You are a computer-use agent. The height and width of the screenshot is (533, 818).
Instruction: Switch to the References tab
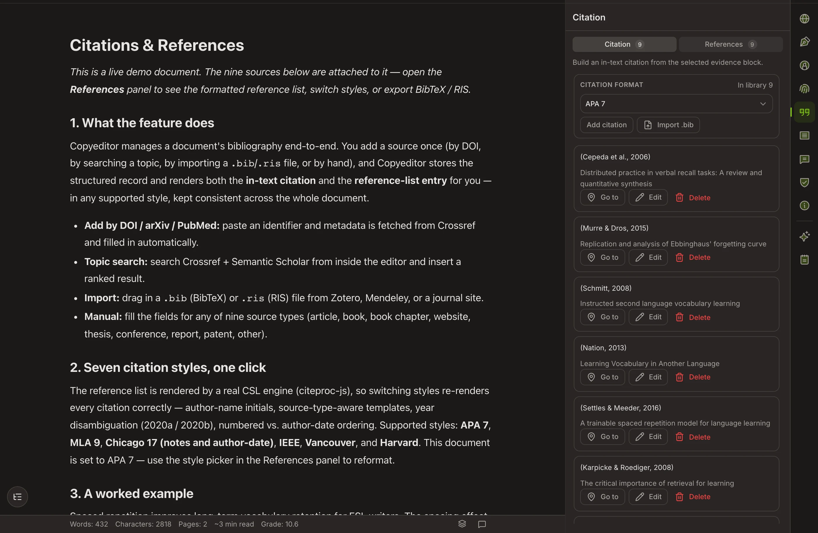click(731, 44)
